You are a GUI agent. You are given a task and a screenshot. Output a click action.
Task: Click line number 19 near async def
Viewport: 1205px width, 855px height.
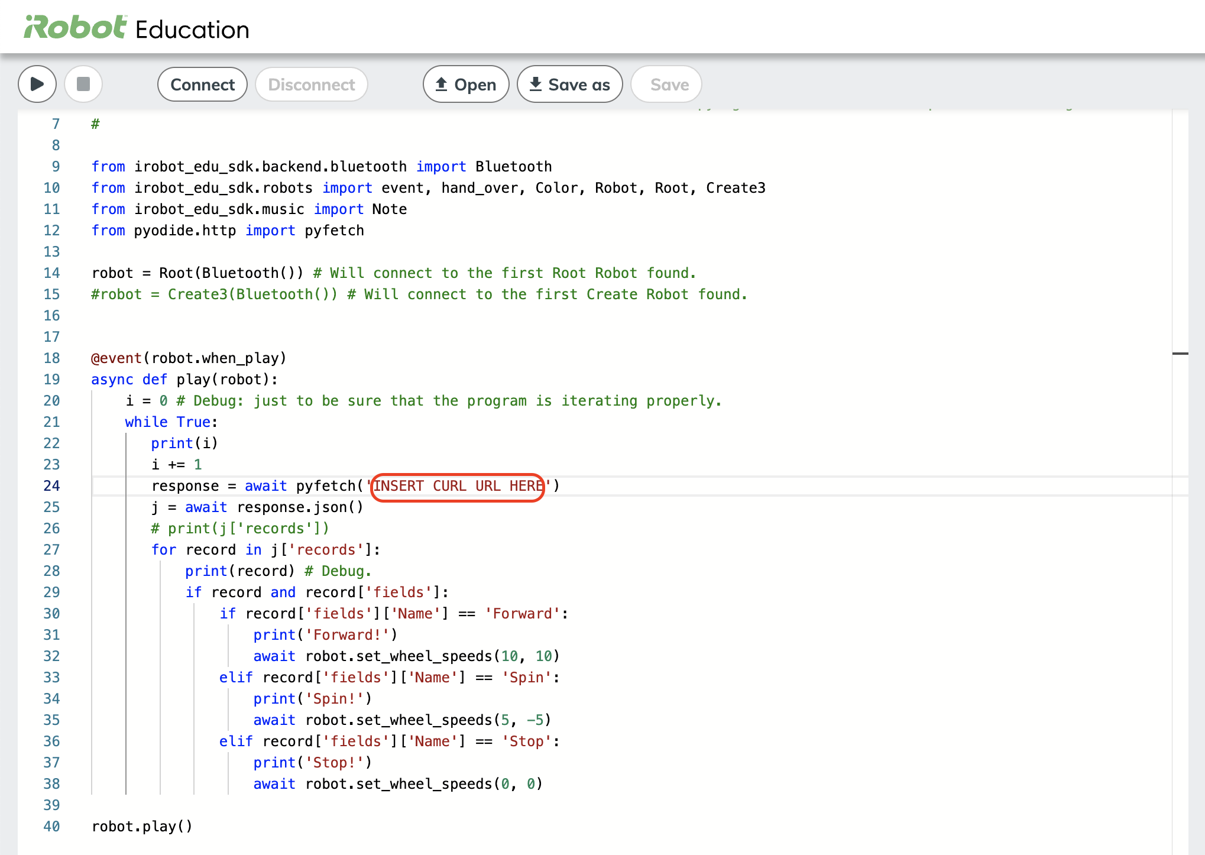(52, 380)
